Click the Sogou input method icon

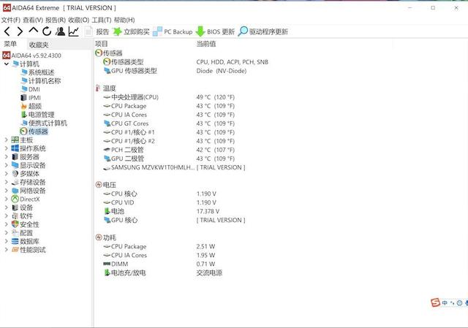[x=436, y=302]
